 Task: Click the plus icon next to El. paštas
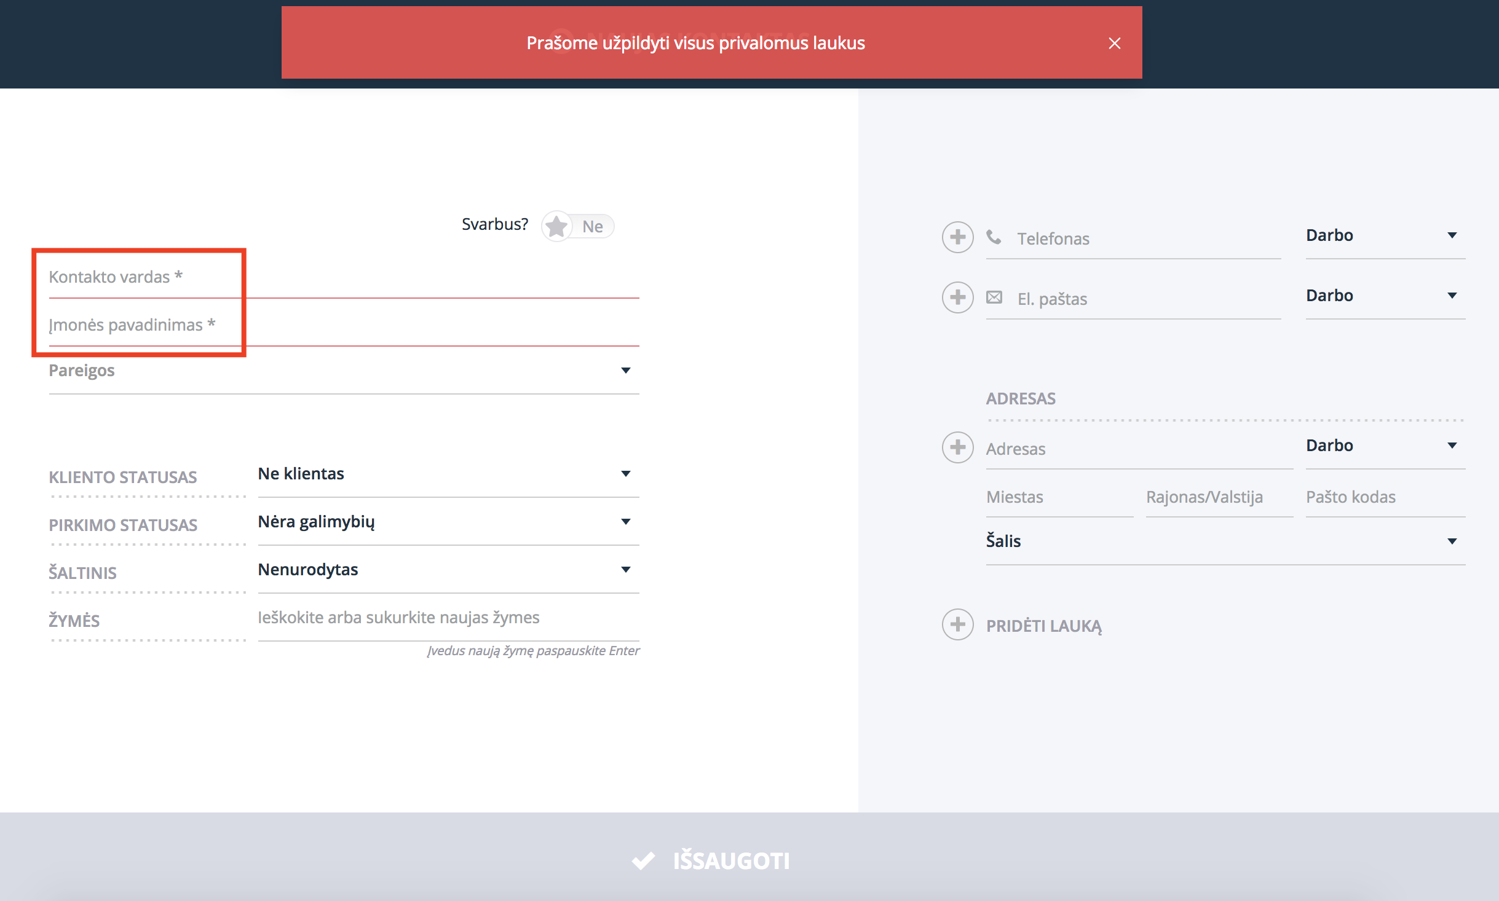coord(958,297)
